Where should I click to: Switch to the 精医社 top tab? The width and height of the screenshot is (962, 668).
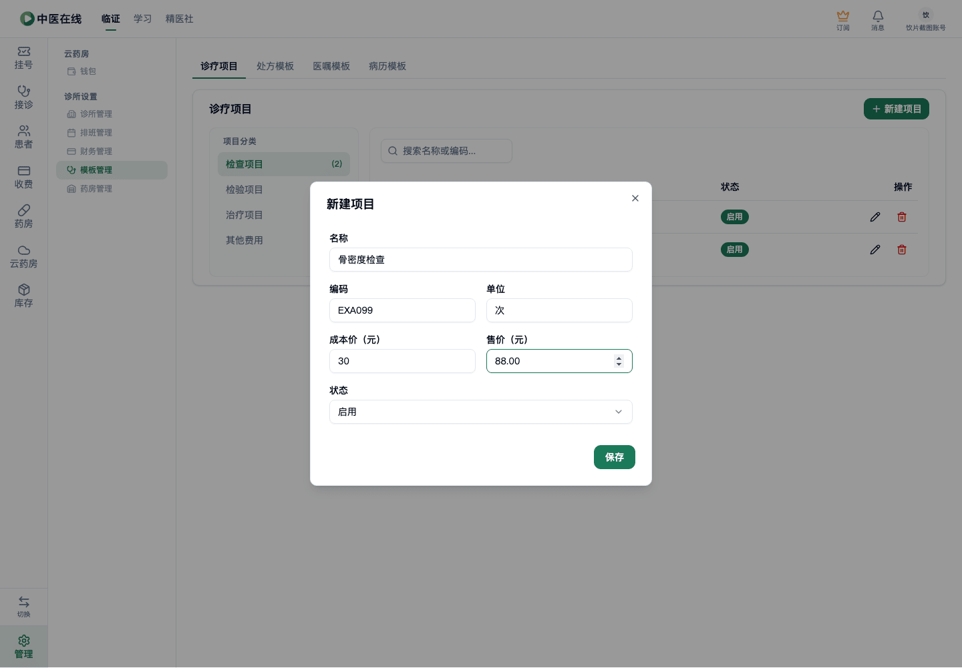click(180, 19)
